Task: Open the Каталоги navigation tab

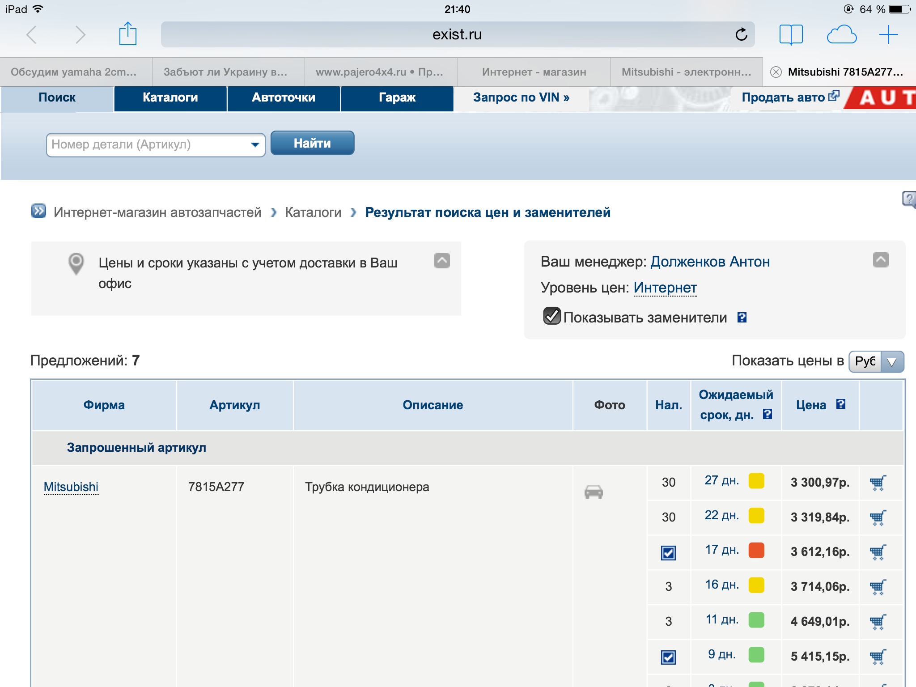Action: click(x=170, y=98)
